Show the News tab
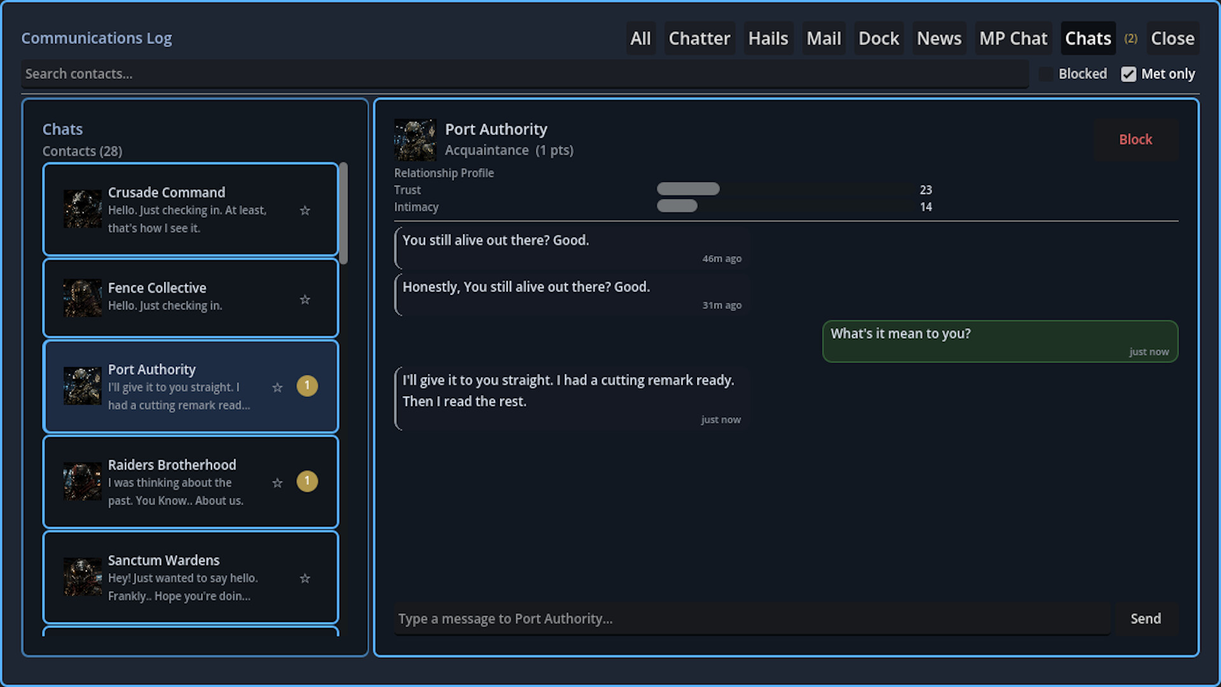Viewport: 1221px width, 687px height. point(939,38)
